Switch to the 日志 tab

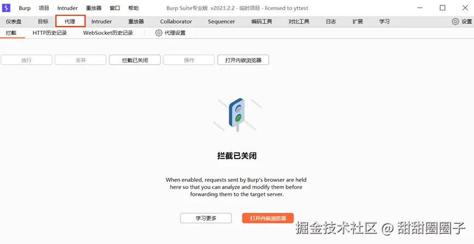point(331,21)
